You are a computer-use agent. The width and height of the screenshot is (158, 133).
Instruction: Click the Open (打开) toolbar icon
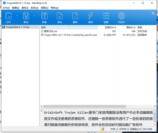[x=8, y=16]
